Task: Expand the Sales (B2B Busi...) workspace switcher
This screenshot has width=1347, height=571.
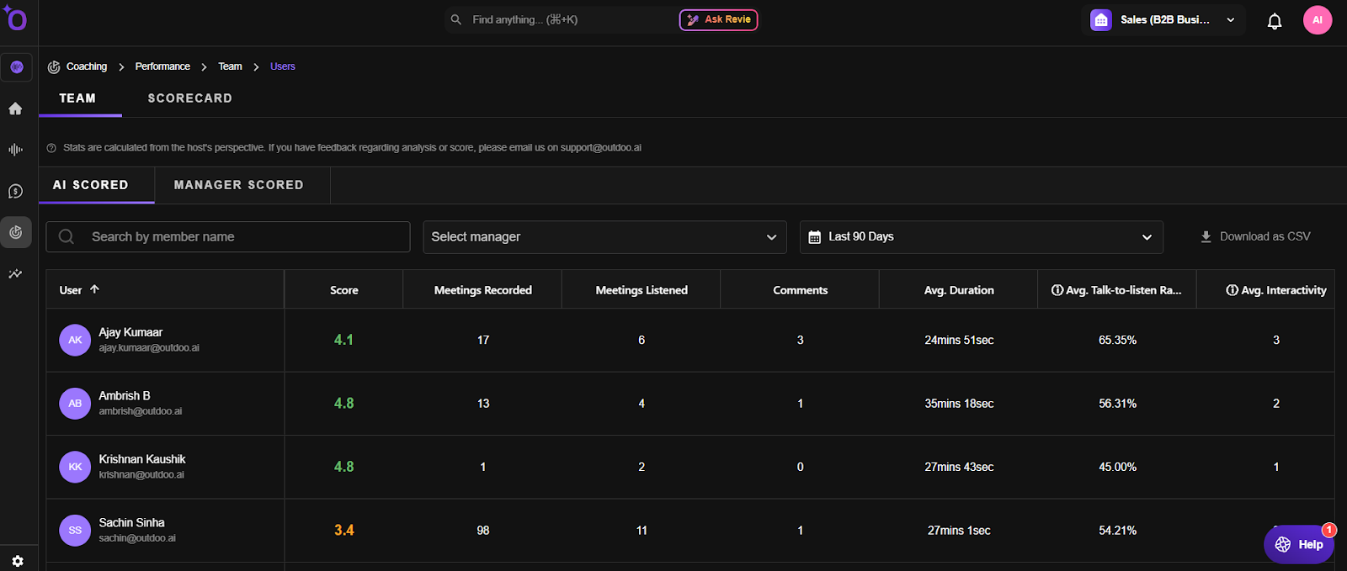Action: [x=1163, y=20]
